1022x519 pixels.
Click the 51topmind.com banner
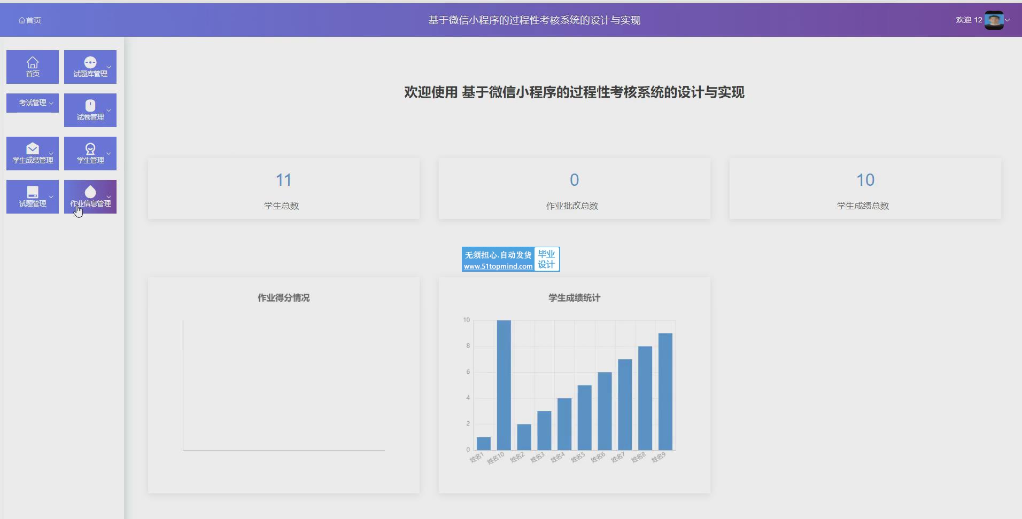pos(510,259)
